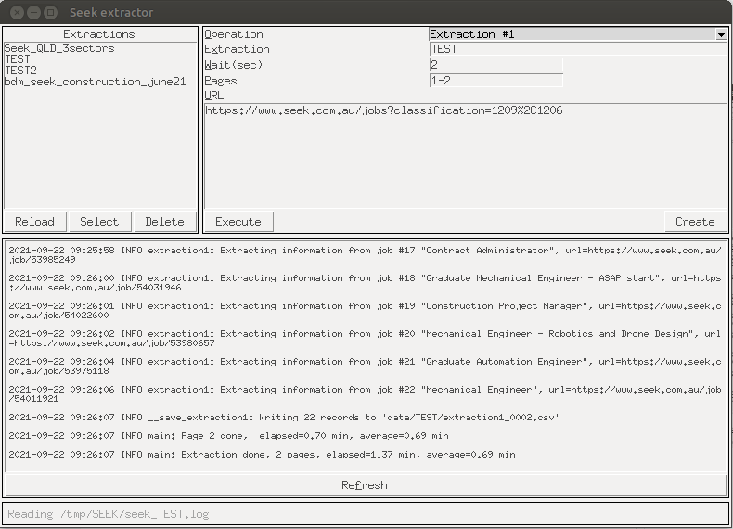Click the Select button
The height and width of the screenshot is (529, 733).
tap(99, 221)
